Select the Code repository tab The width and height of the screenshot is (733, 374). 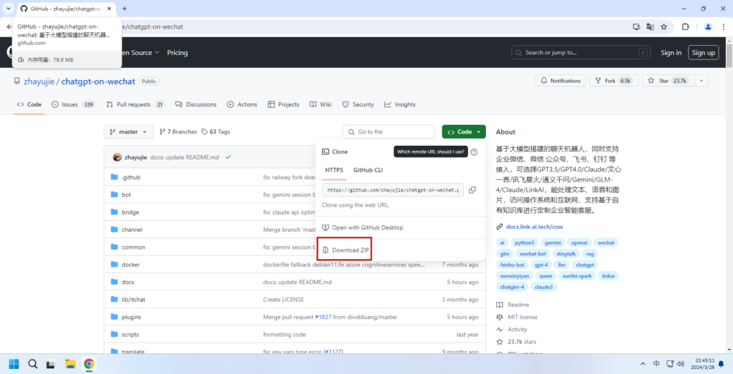[x=29, y=104]
